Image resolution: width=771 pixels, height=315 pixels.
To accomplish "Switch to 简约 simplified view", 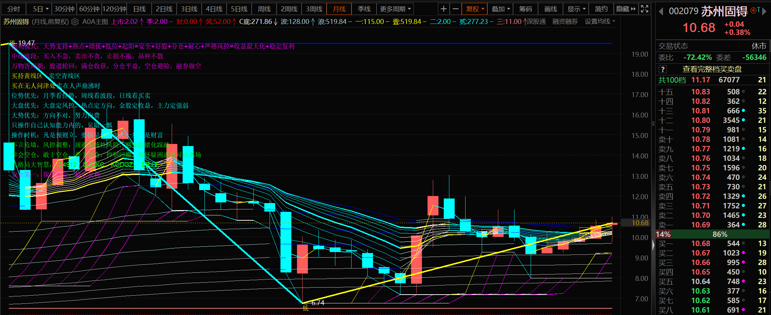I will (601, 9).
